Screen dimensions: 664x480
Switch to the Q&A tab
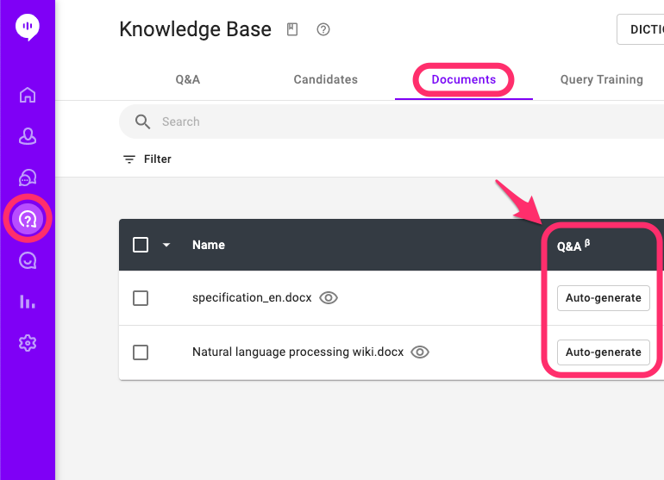[188, 79]
